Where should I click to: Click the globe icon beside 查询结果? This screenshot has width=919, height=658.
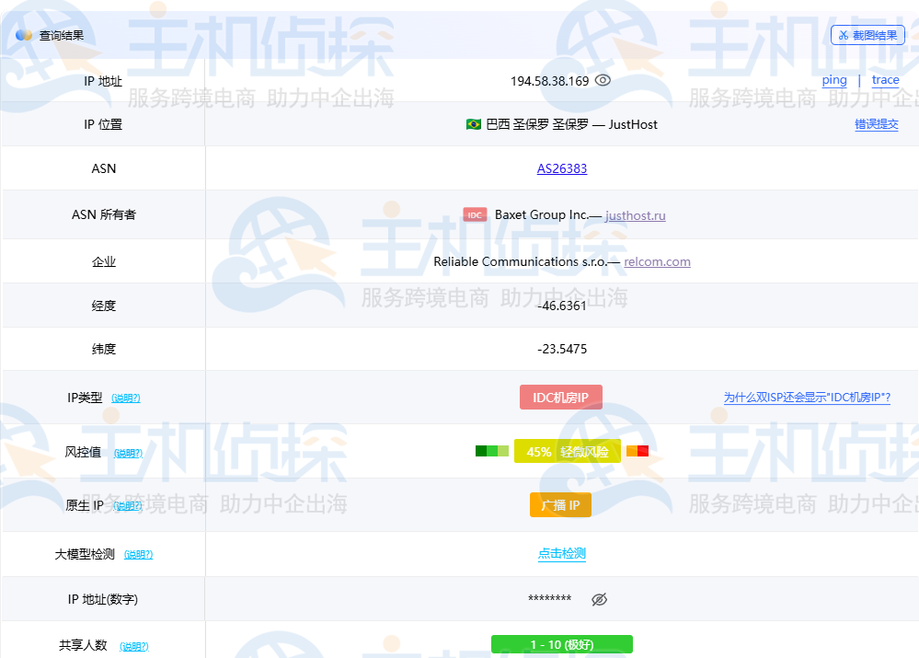pyautogui.click(x=22, y=34)
